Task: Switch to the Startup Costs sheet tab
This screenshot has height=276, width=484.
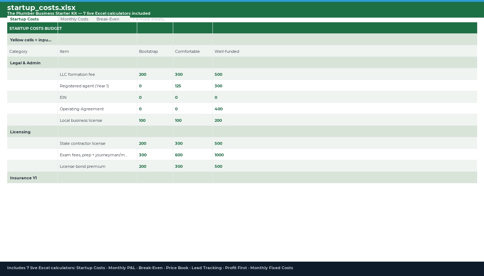Action: (32, 19)
